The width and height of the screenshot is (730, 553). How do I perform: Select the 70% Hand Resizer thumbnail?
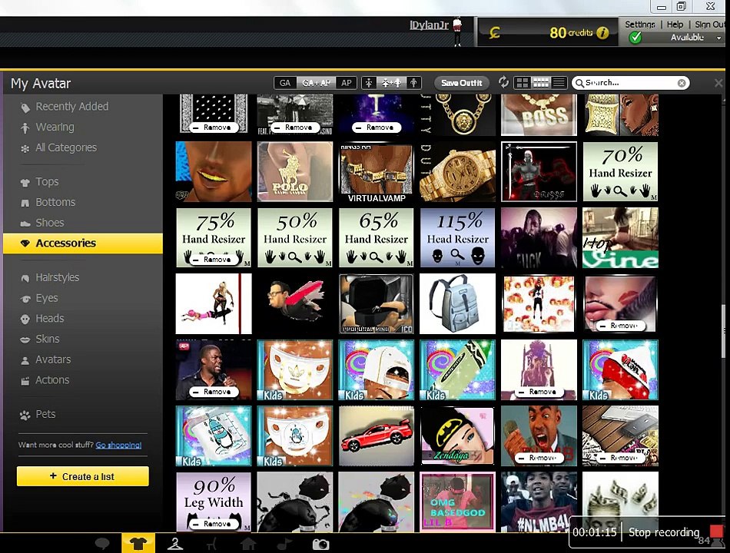click(620, 171)
